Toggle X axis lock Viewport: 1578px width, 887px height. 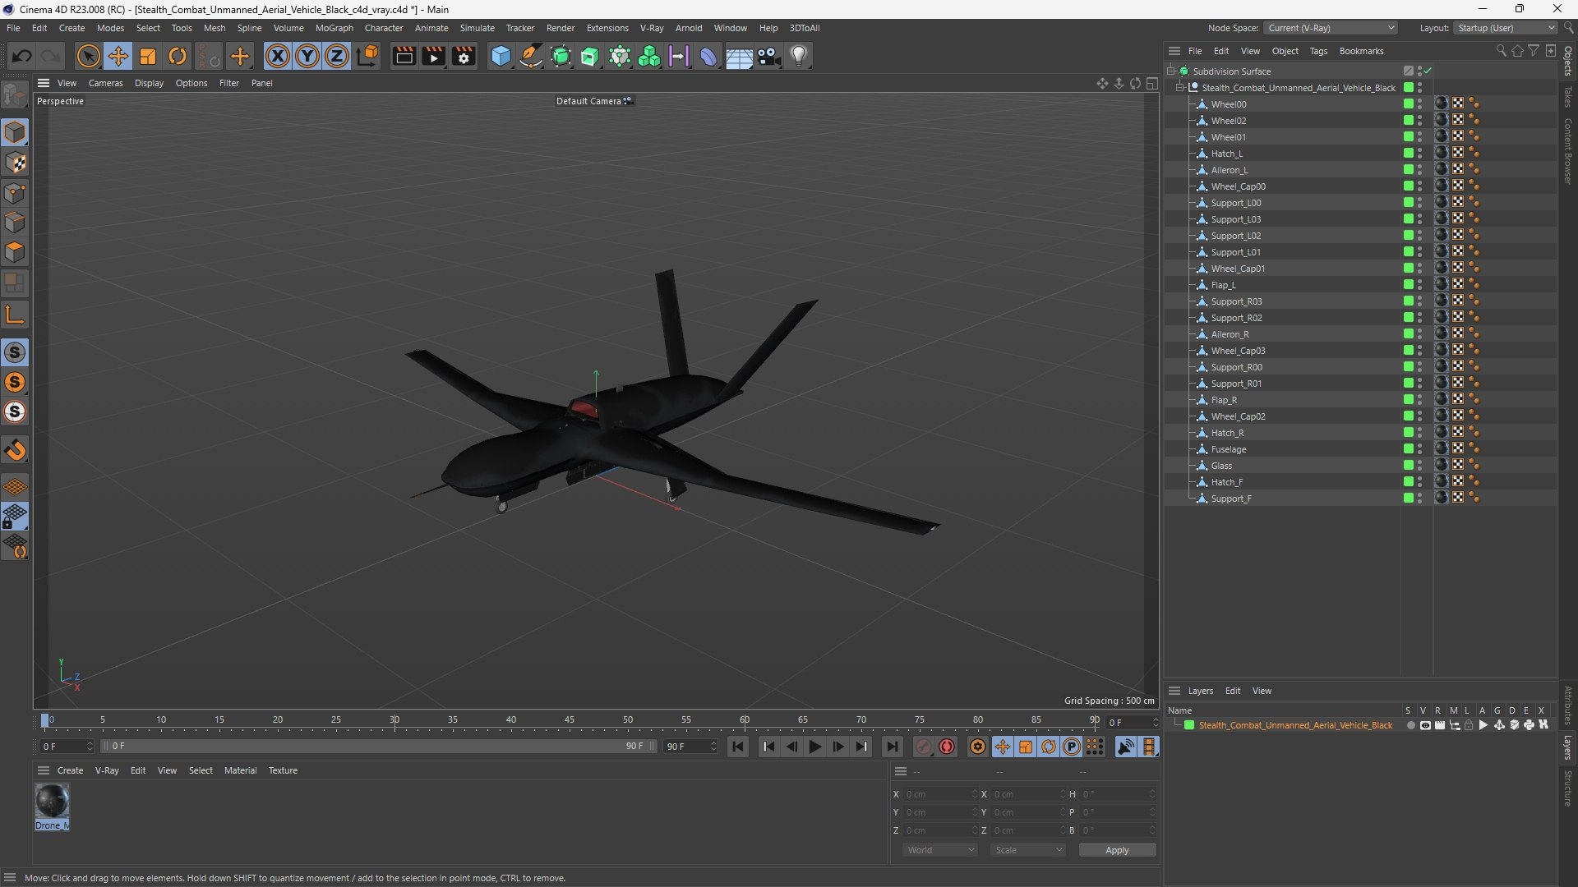click(x=278, y=56)
